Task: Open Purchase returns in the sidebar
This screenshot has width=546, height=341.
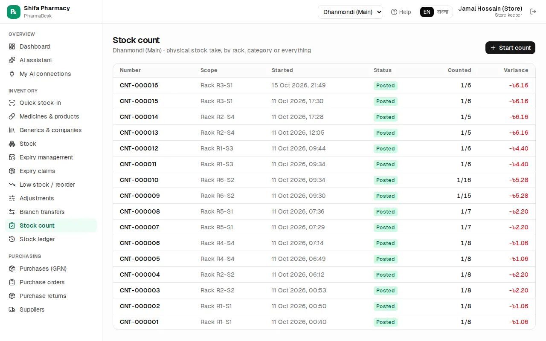Action: pyautogui.click(x=51, y=296)
